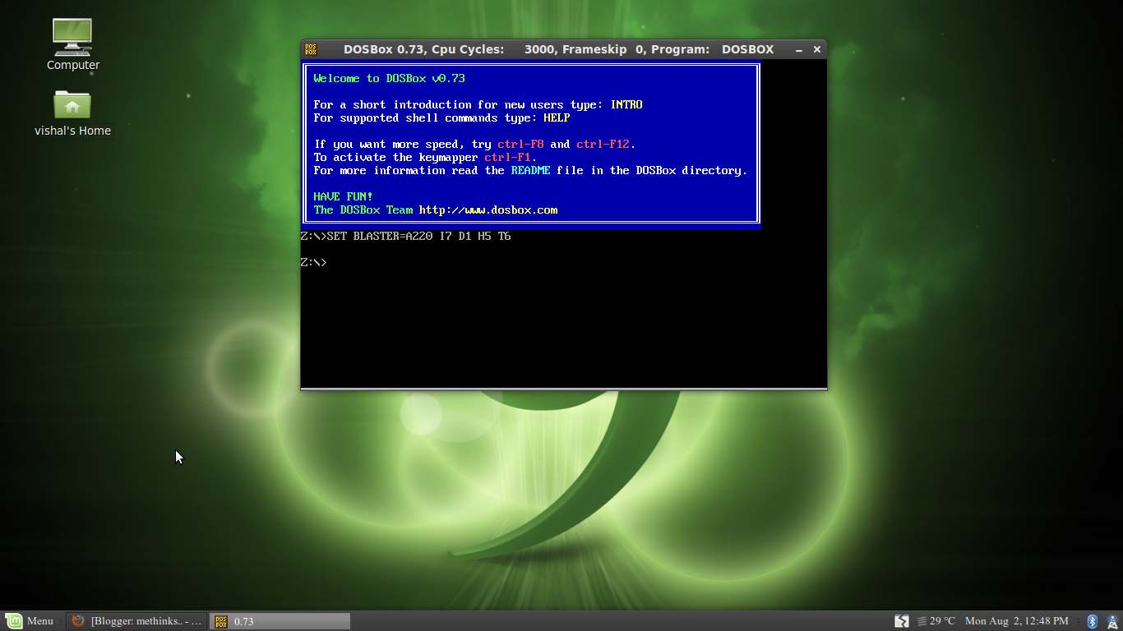Viewport: 1123px width, 631px height.
Task: Click the empty Z:\> prompt on the last line
Action: 314,263
